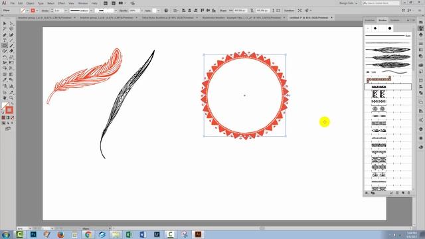Image resolution: width=425 pixels, height=239 pixels.
Task: Select the Paintbrush tool
Action: click(x=11, y=46)
